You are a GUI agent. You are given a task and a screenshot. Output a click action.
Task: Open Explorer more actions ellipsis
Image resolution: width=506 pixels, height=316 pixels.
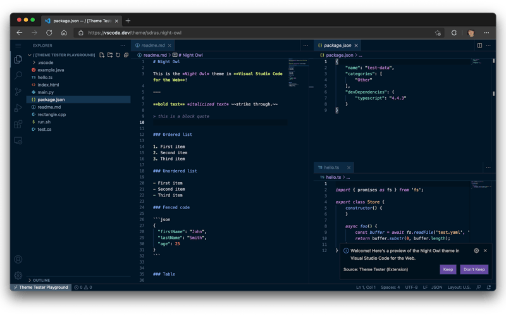(123, 46)
